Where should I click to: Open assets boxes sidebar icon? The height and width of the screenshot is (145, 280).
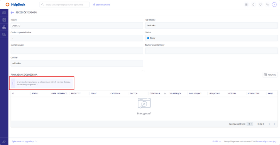click(x=4, y=27)
